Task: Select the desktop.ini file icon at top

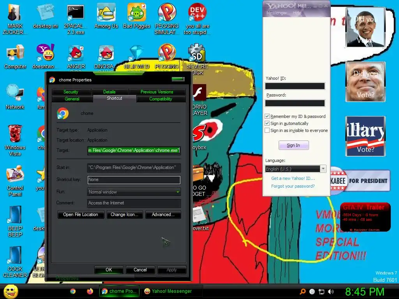Action: click(45, 16)
